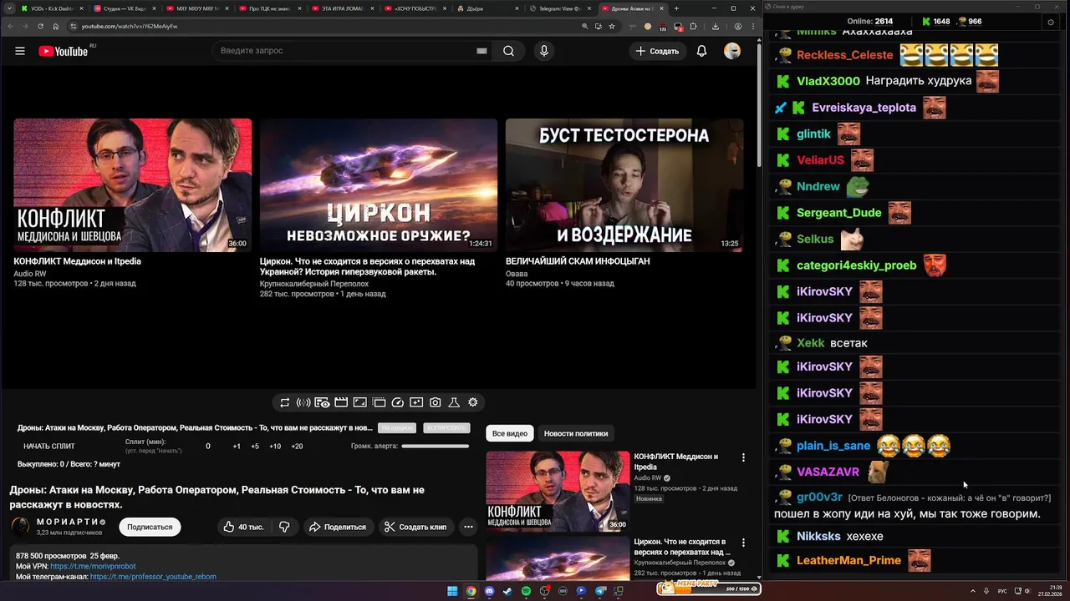Screen dimensions: 1070x601
Task: Open the YouTube hamburger guide menu
Action: (x=20, y=51)
